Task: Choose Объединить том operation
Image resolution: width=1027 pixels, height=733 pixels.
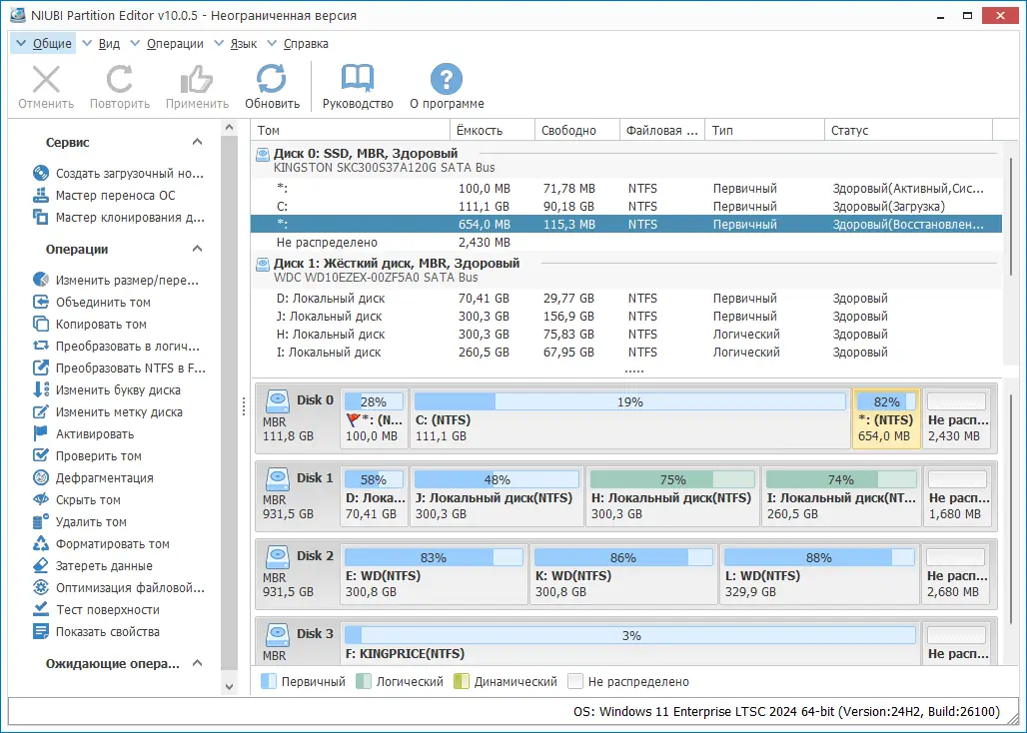Action: tap(103, 303)
